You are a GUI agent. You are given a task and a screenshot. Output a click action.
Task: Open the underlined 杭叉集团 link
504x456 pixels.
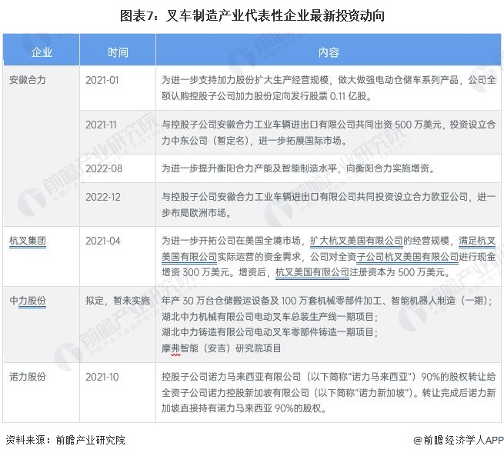(x=28, y=241)
